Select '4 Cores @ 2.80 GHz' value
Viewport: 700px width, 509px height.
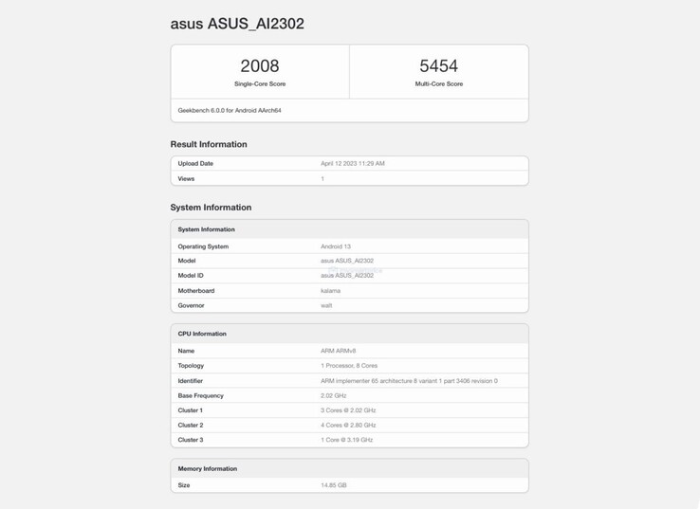click(348, 426)
